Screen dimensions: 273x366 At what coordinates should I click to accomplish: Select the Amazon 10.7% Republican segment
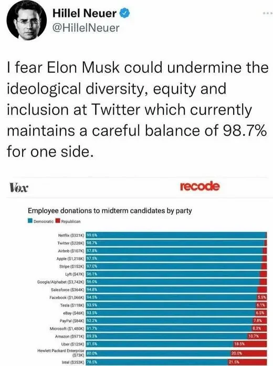pyautogui.click(x=257, y=336)
